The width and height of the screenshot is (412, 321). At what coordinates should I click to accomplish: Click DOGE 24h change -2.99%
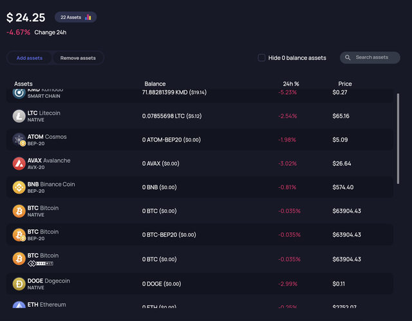click(288, 284)
